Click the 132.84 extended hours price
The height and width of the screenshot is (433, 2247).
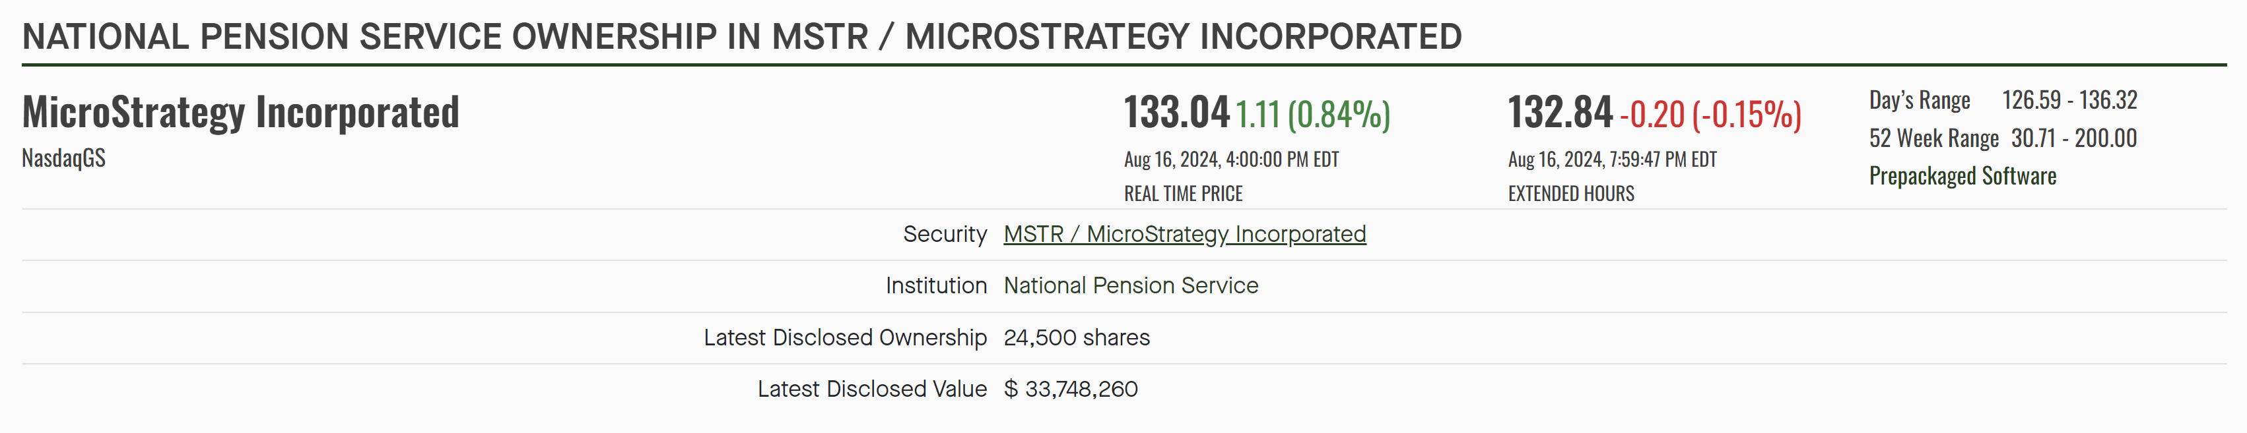[x=1560, y=113]
